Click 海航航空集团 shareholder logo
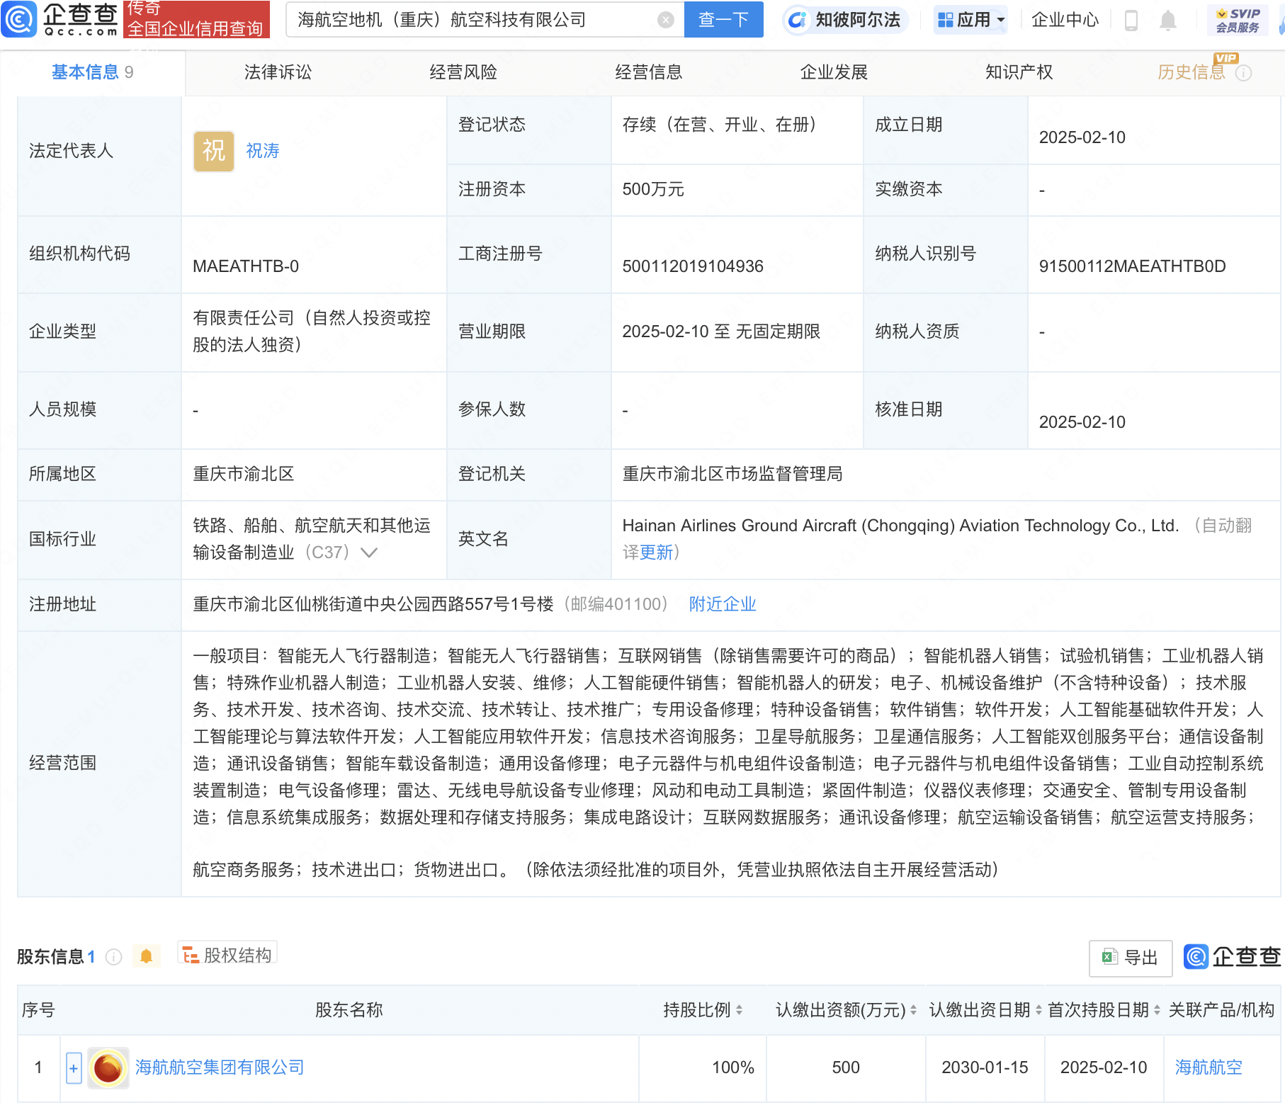This screenshot has height=1105, width=1285. (108, 1067)
